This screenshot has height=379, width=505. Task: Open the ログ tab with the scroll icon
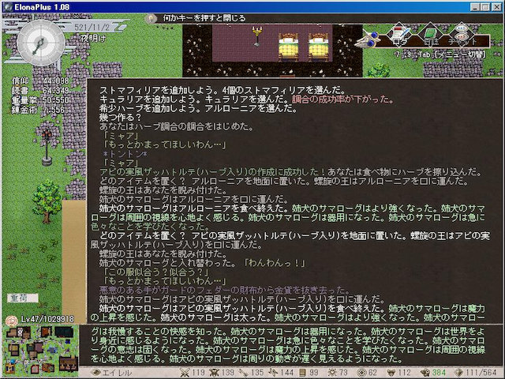pos(399,35)
